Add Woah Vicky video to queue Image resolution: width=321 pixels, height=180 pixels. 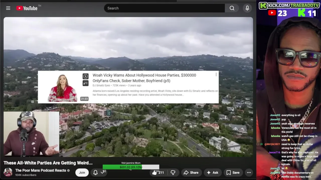pos(86,83)
